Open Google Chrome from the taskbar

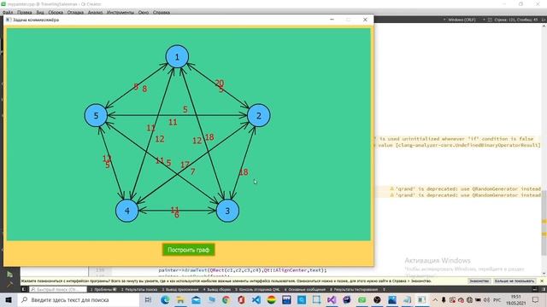coord(226,299)
